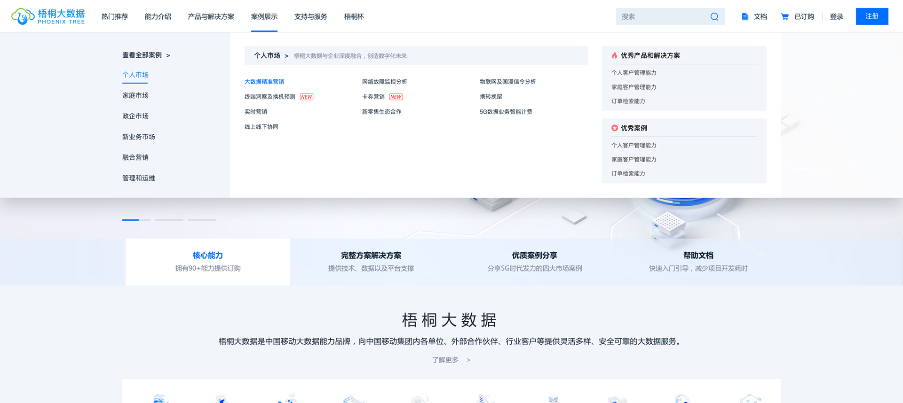Click the NEW badge next to 终端洞察及换机预测
This screenshot has height=403, width=903.
[307, 97]
